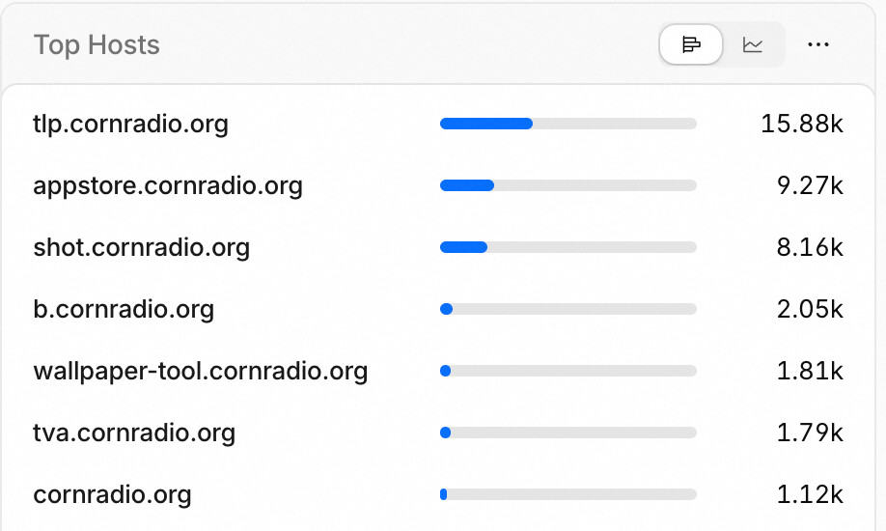Open the three-dot more options menu
886x531 pixels.
(818, 44)
